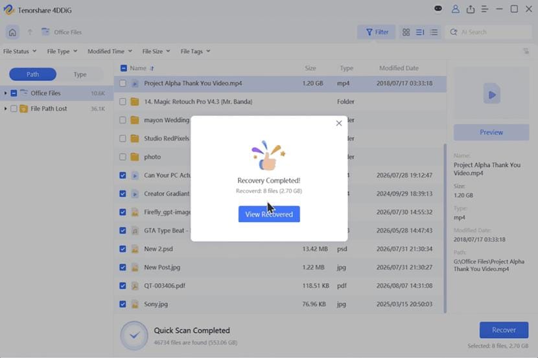Check the 14. Magic Retouch Pro folder checkbox

123,102
